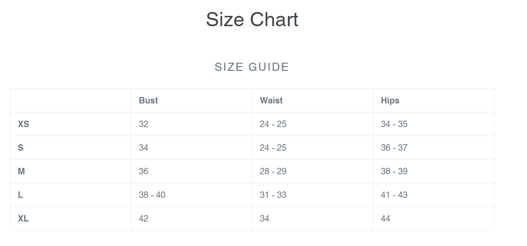Click the XL hips value 44

coord(385,219)
